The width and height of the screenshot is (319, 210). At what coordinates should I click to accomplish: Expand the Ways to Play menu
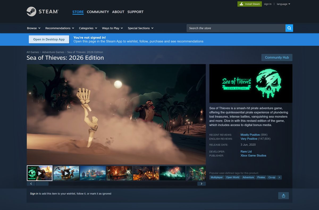(x=112, y=28)
